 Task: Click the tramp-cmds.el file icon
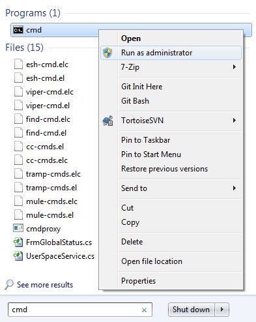(18, 188)
